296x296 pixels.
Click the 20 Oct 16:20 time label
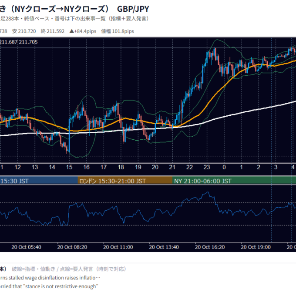point(210,247)
